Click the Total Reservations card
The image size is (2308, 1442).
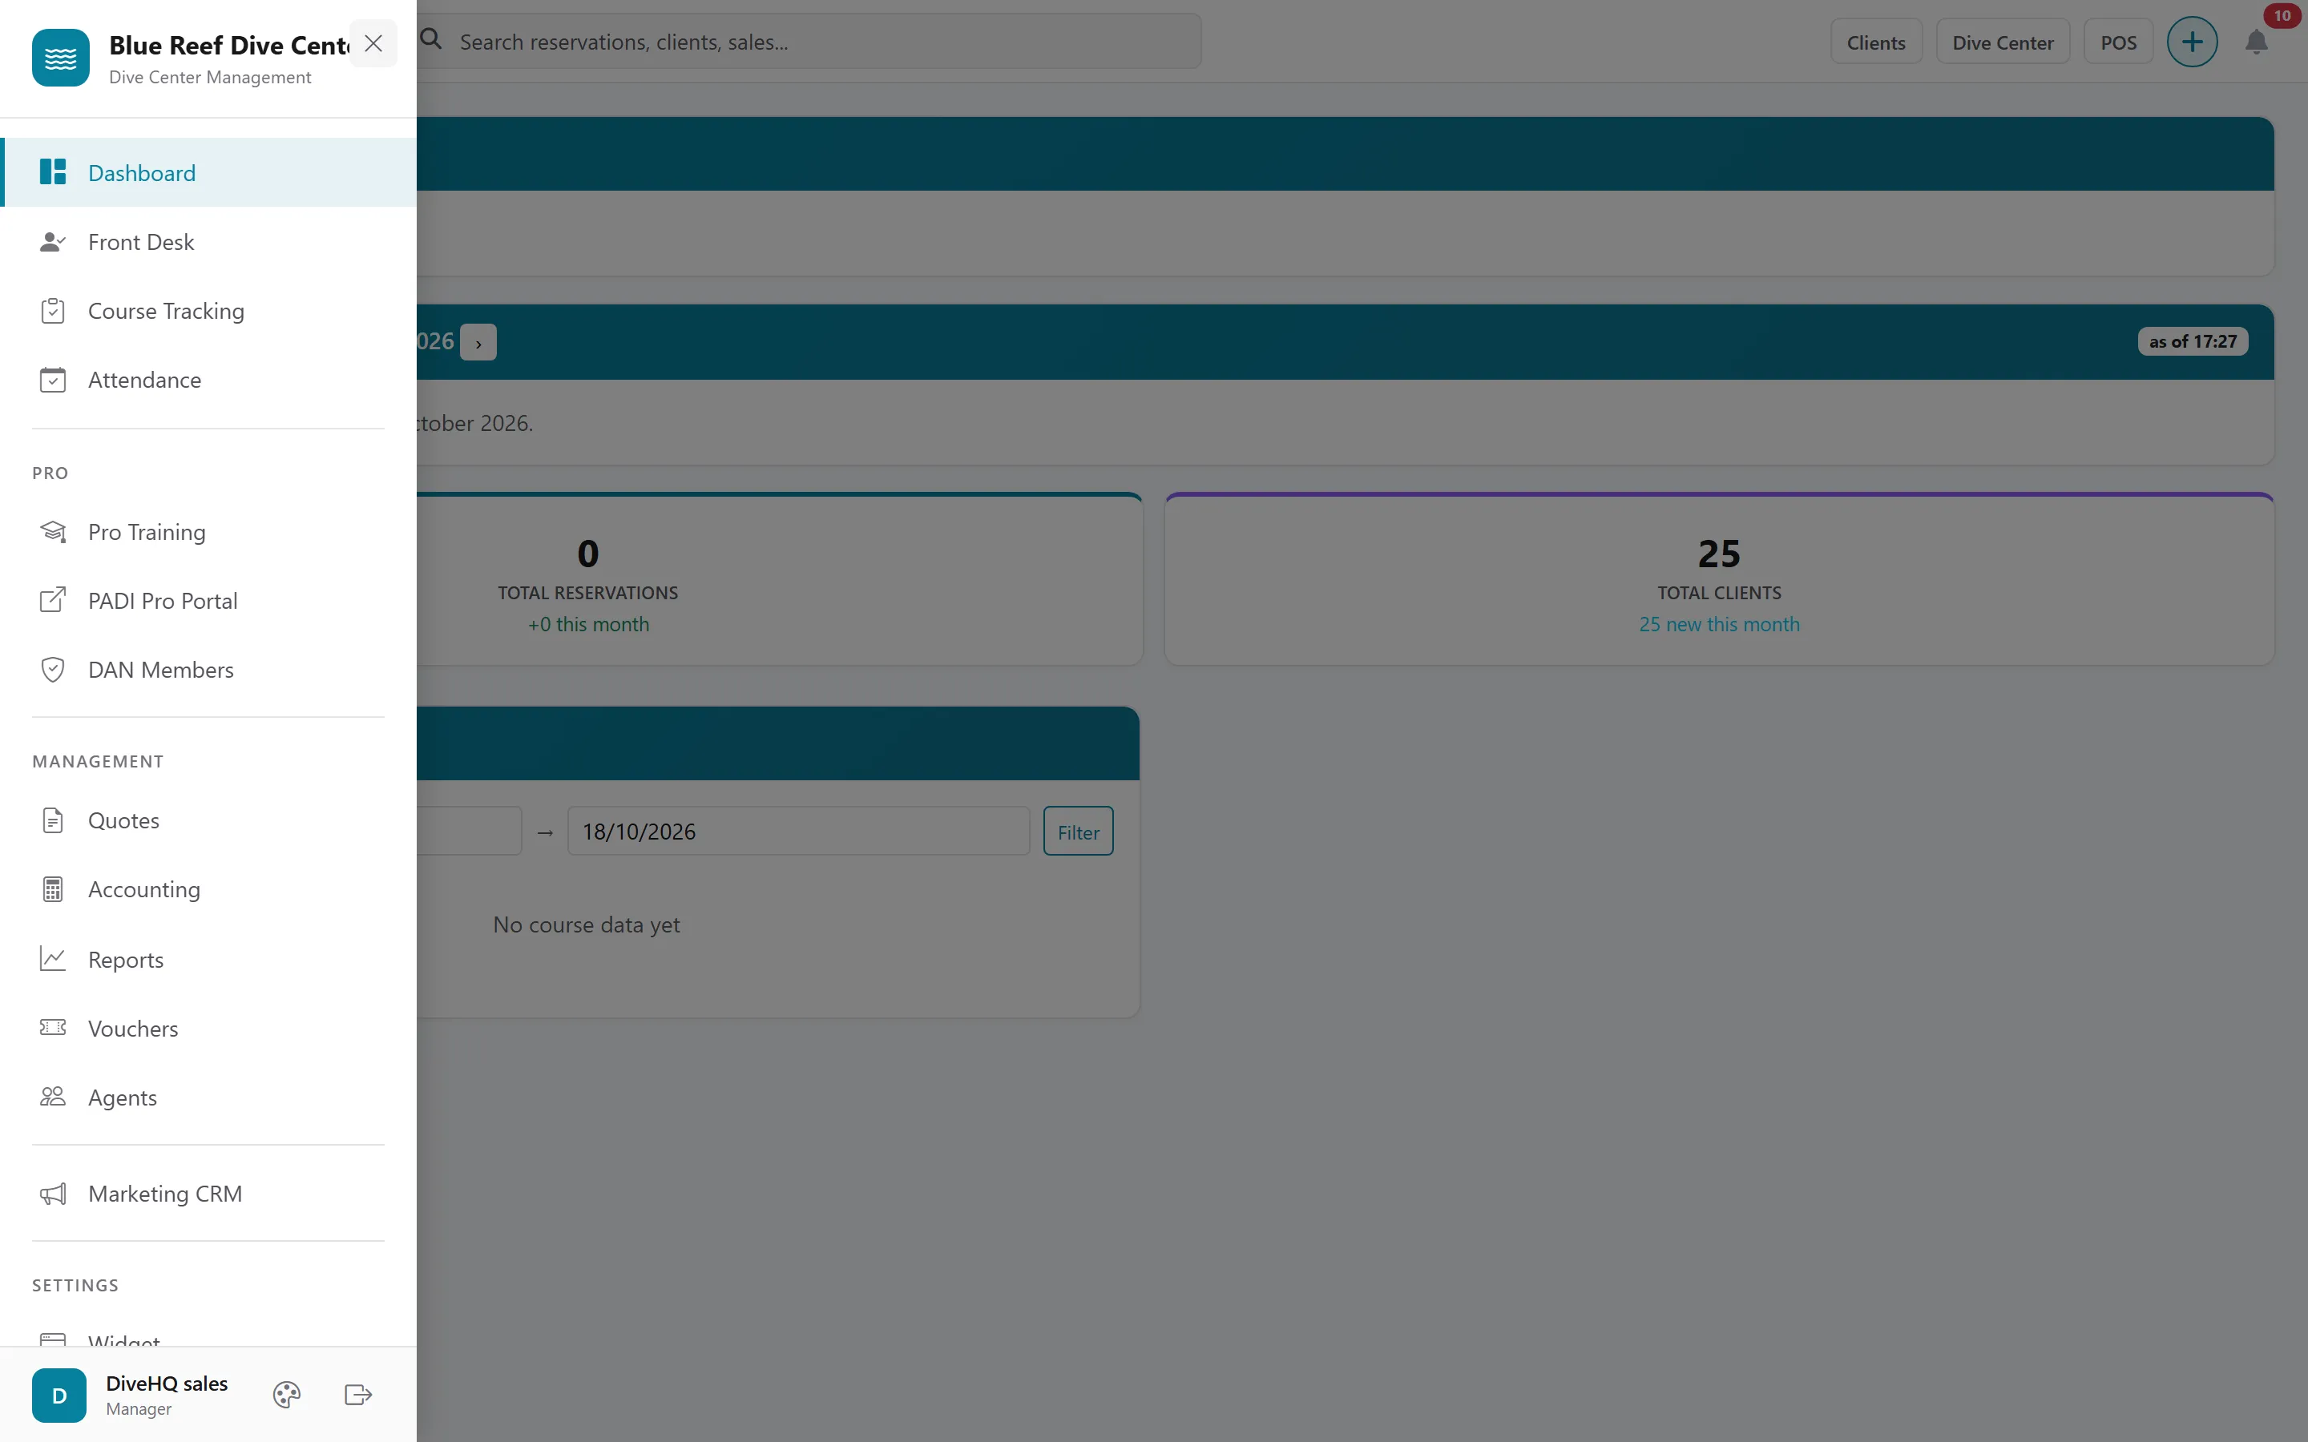click(779, 580)
